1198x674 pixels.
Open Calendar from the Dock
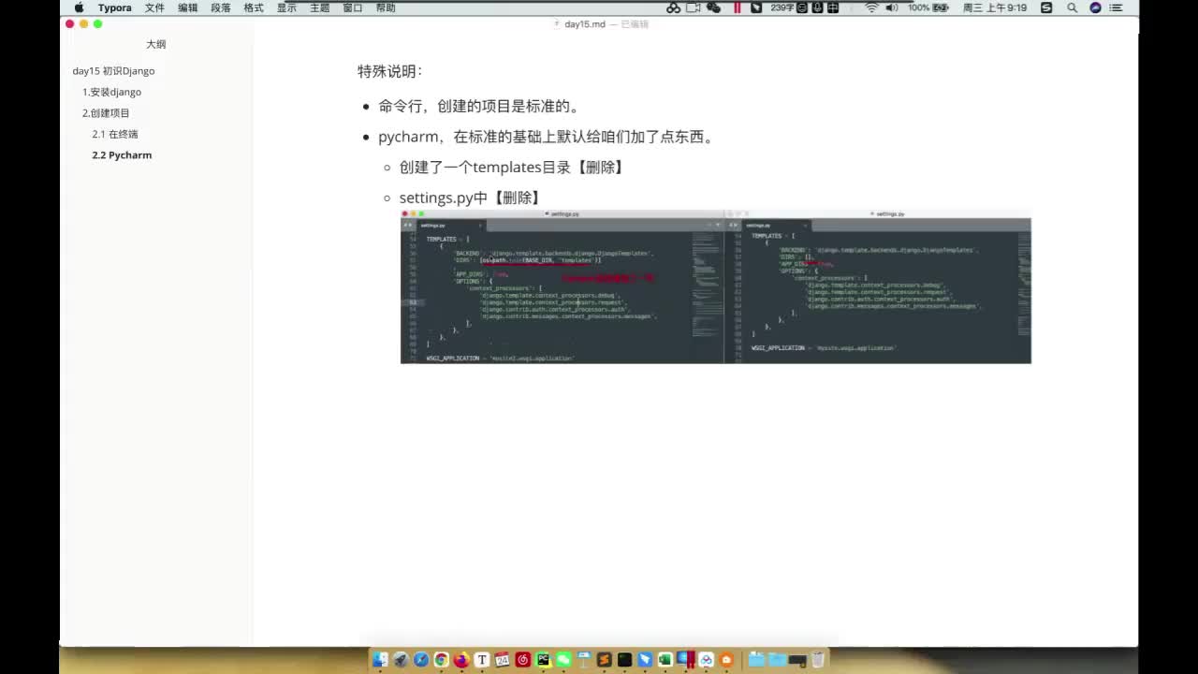point(503,660)
